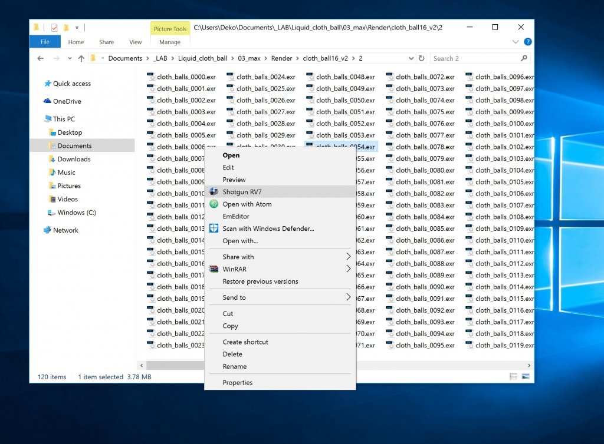604x444 pixels.
Task: Click the New folder quick access toolbar icon
Action: (66, 27)
